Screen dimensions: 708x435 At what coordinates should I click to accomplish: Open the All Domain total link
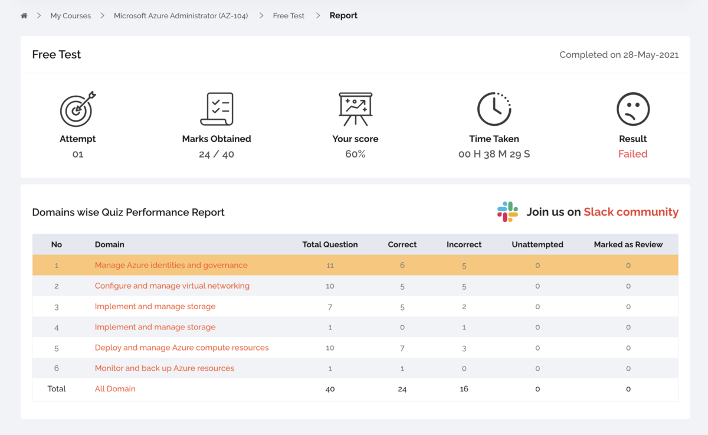pyautogui.click(x=115, y=389)
